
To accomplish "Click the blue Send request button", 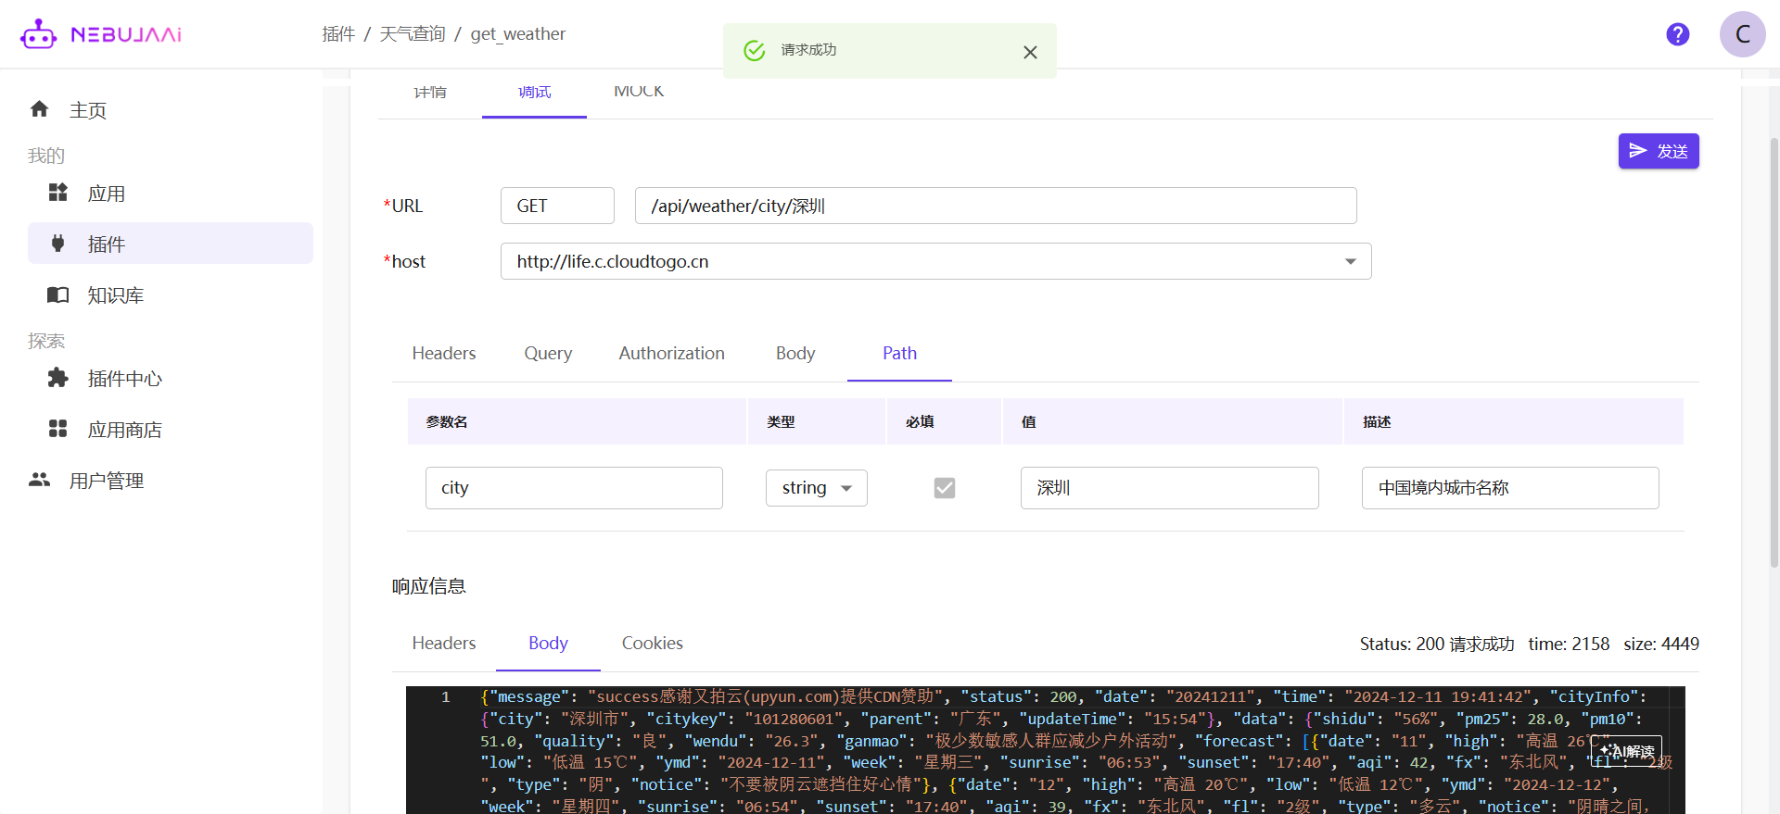I will pos(1658,151).
